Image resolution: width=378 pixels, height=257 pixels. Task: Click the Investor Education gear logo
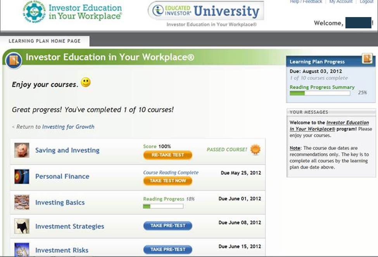(x=35, y=12)
